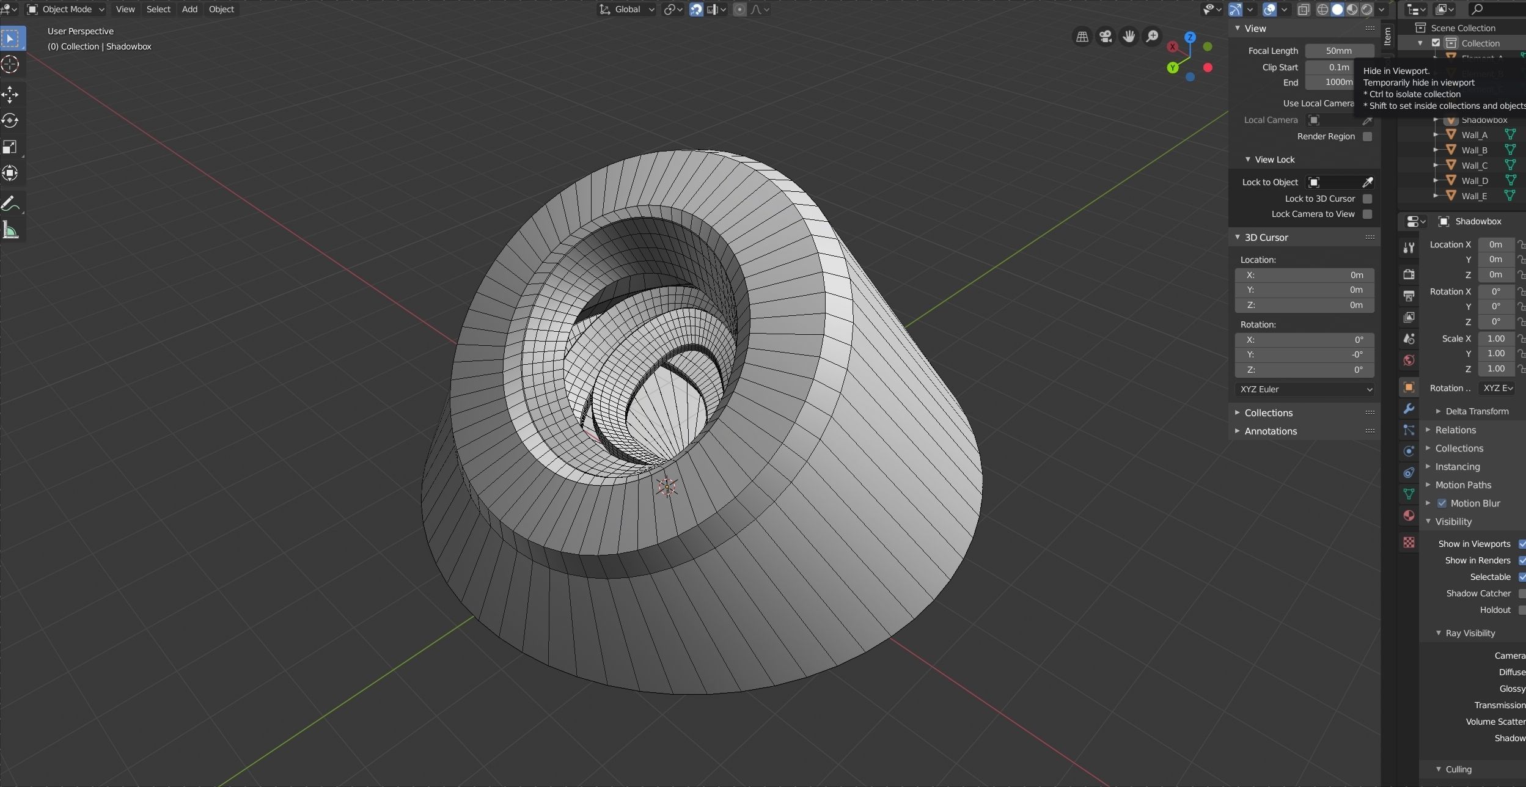Open the Object menu
Viewport: 1526px width, 787px height.
tap(221, 9)
